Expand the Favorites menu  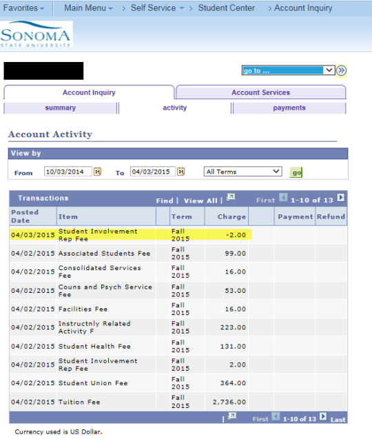pyautogui.click(x=23, y=8)
